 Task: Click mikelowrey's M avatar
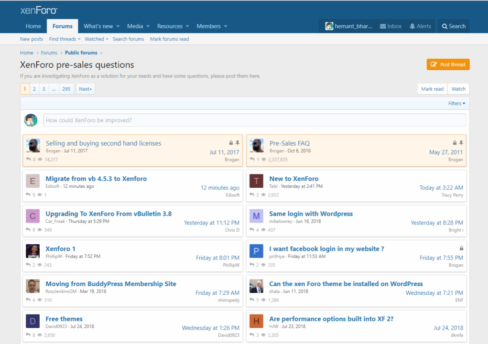pyautogui.click(x=256, y=216)
